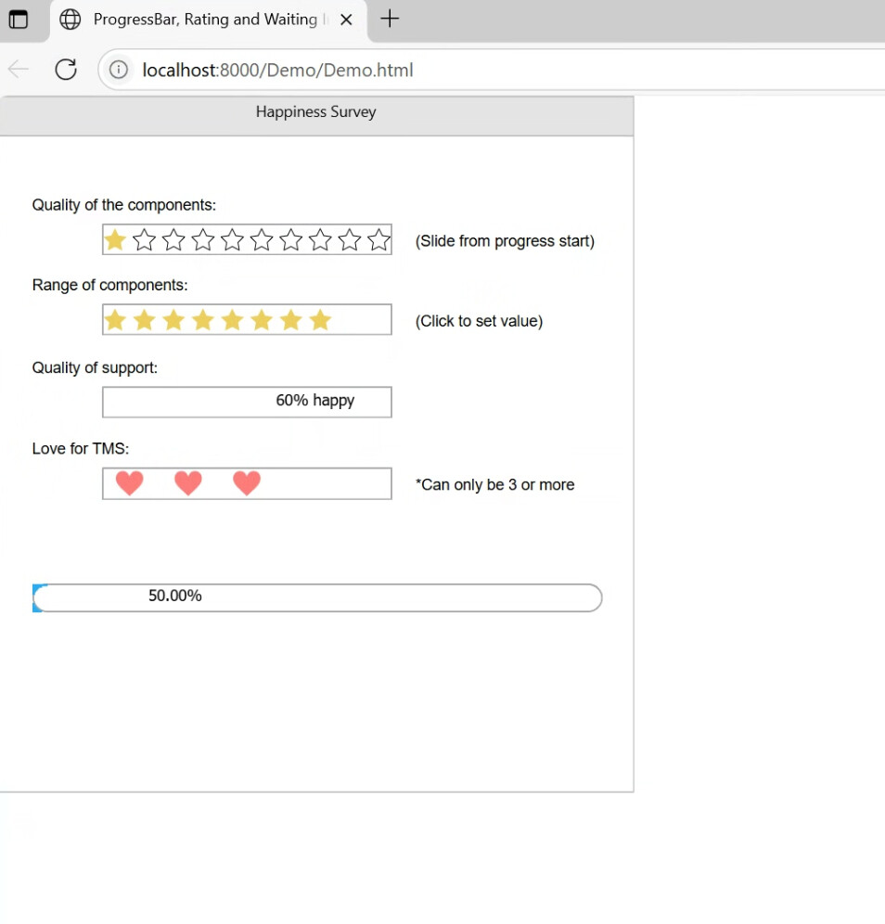Click eighth star in Range of components

click(321, 320)
